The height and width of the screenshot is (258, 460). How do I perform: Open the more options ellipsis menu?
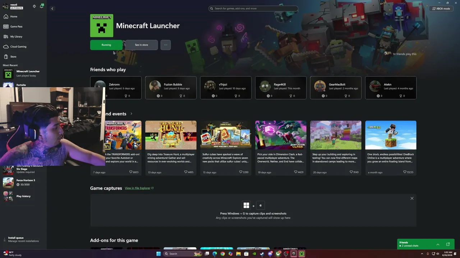[x=166, y=45]
